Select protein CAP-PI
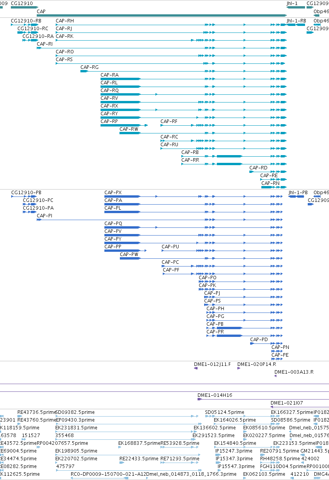The image size is (329, 480). tap(160, 220)
